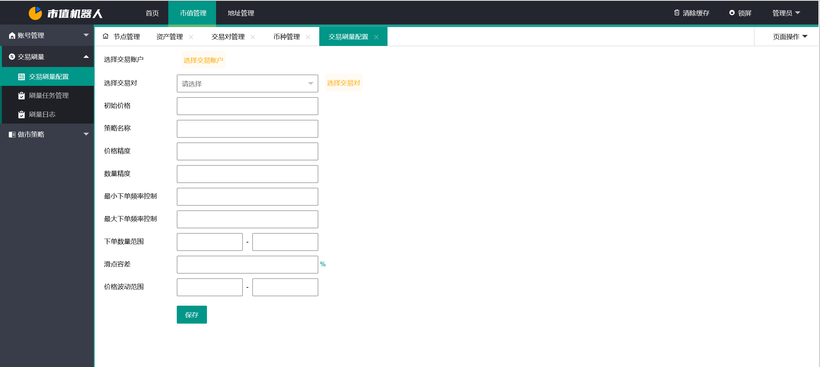Image resolution: width=820 pixels, height=367 pixels.
Task: Go to 首页 in top navigation
Action: (152, 13)
